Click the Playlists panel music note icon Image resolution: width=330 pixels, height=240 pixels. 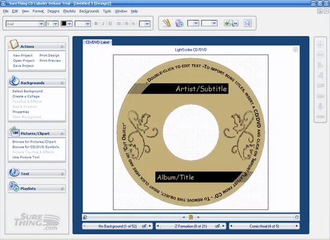[14, 187]
